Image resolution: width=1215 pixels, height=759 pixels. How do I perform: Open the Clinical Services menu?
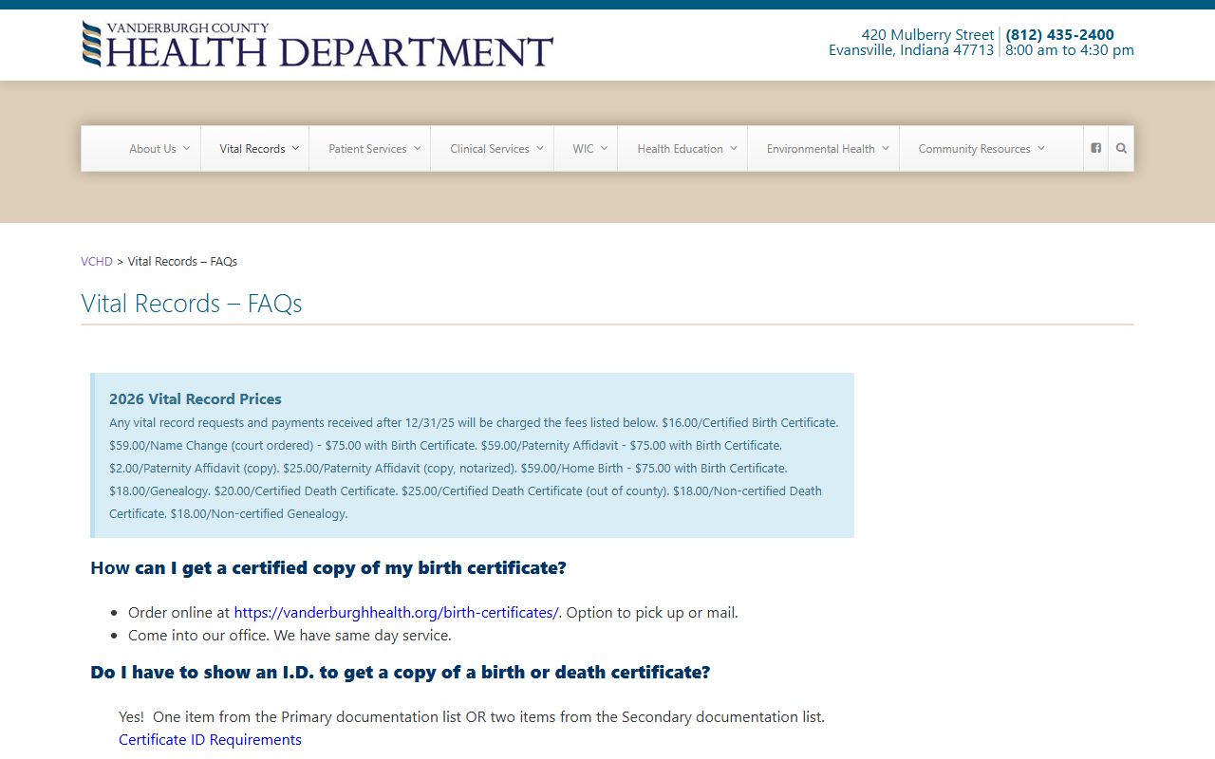coord(490,149)
